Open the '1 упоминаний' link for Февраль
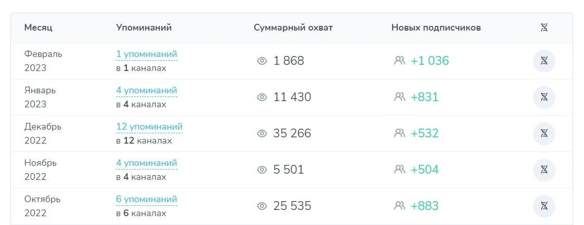This screenshot has width=584, height=225. pos(147,54)
